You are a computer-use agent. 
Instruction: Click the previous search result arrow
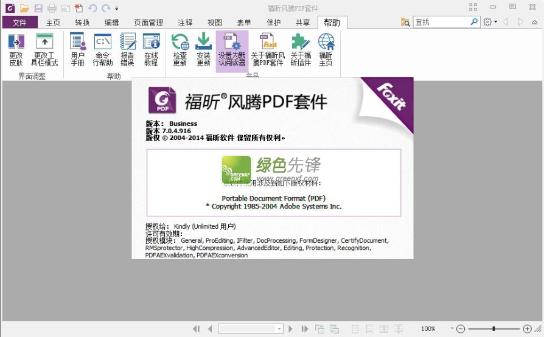506,22
